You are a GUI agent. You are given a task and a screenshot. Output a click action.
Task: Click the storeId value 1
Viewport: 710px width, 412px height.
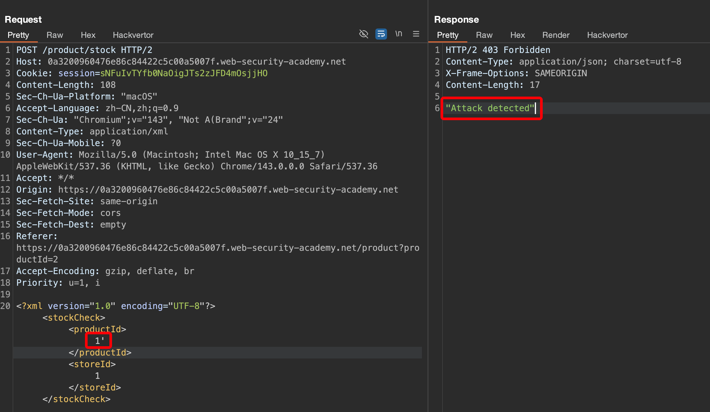point(97,376)
